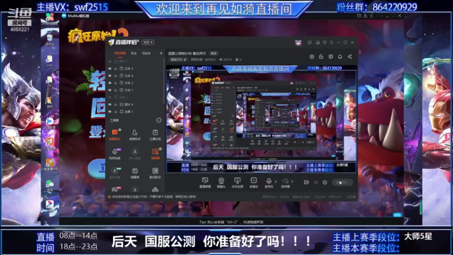Select the 文本 2 source row
Image resolution: width=453 pixels, height=255 pixels.
pyautogui.click(x=135, y=83)
